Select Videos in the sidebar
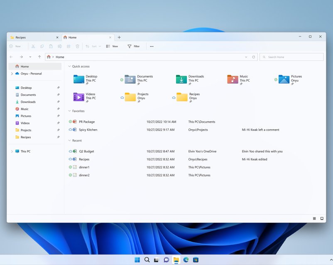Image resolution: width=333 pixels, height=265 pixels. coord(35,123)
